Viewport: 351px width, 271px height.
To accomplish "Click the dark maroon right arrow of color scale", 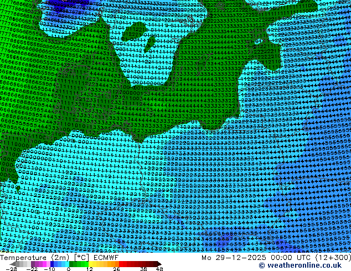I will [159, 264].
